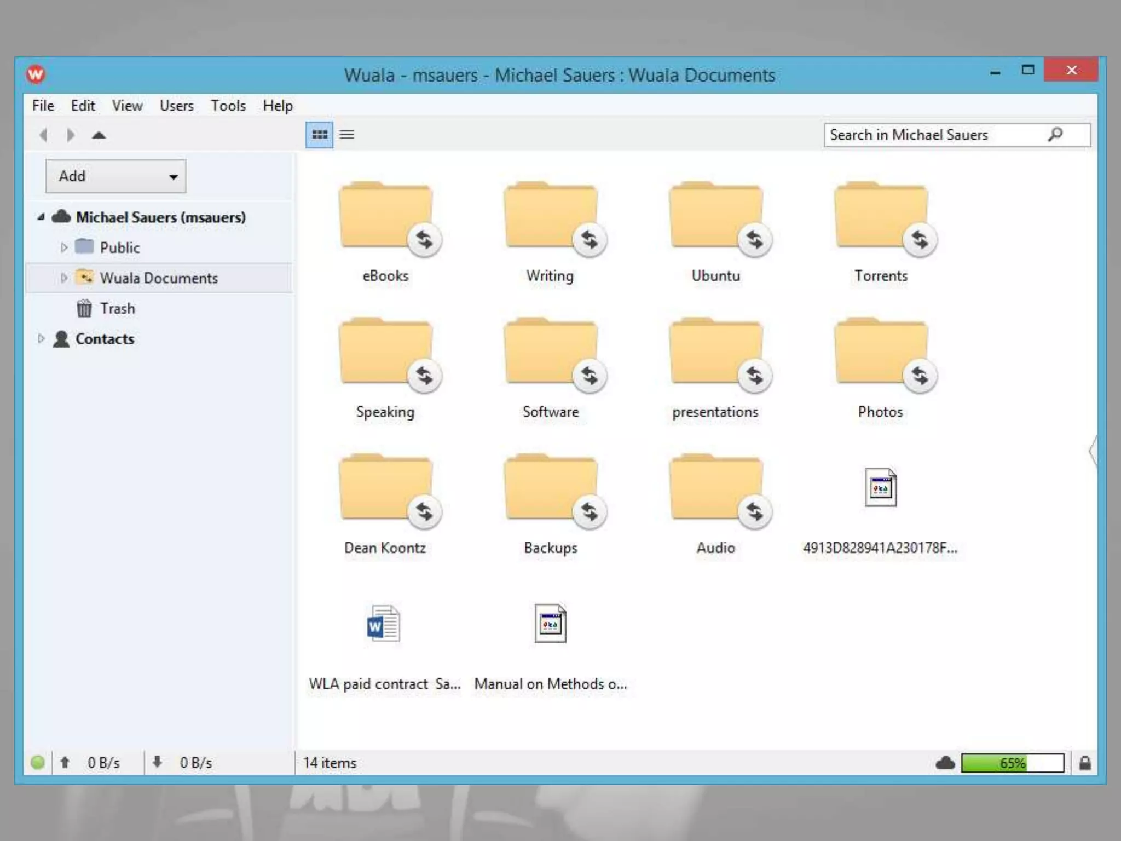Screen dimensions: 1121x841
Task: Select the Trash item in sidebar
Action: click(x=117, y=309)
